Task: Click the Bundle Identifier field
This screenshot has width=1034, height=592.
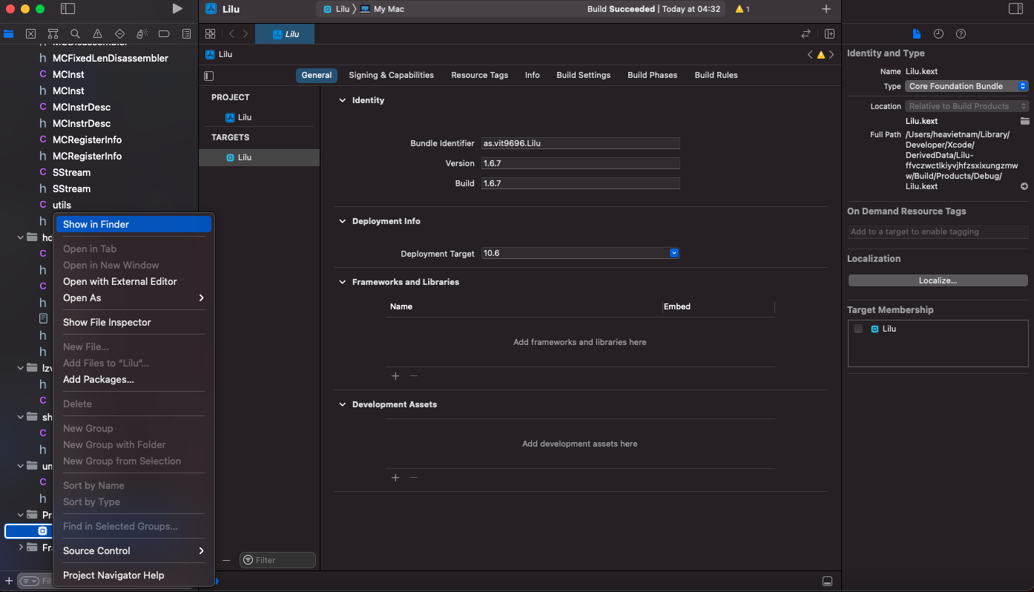Action: pyautogui.click(x=581, y=143)
